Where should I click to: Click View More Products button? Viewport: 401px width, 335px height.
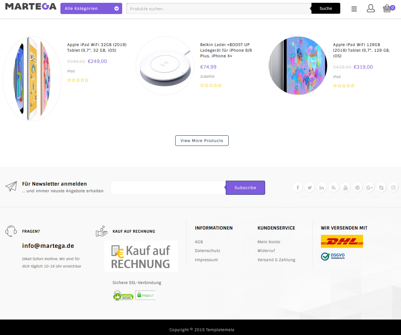pyautogui.click(x=202, y=141)
